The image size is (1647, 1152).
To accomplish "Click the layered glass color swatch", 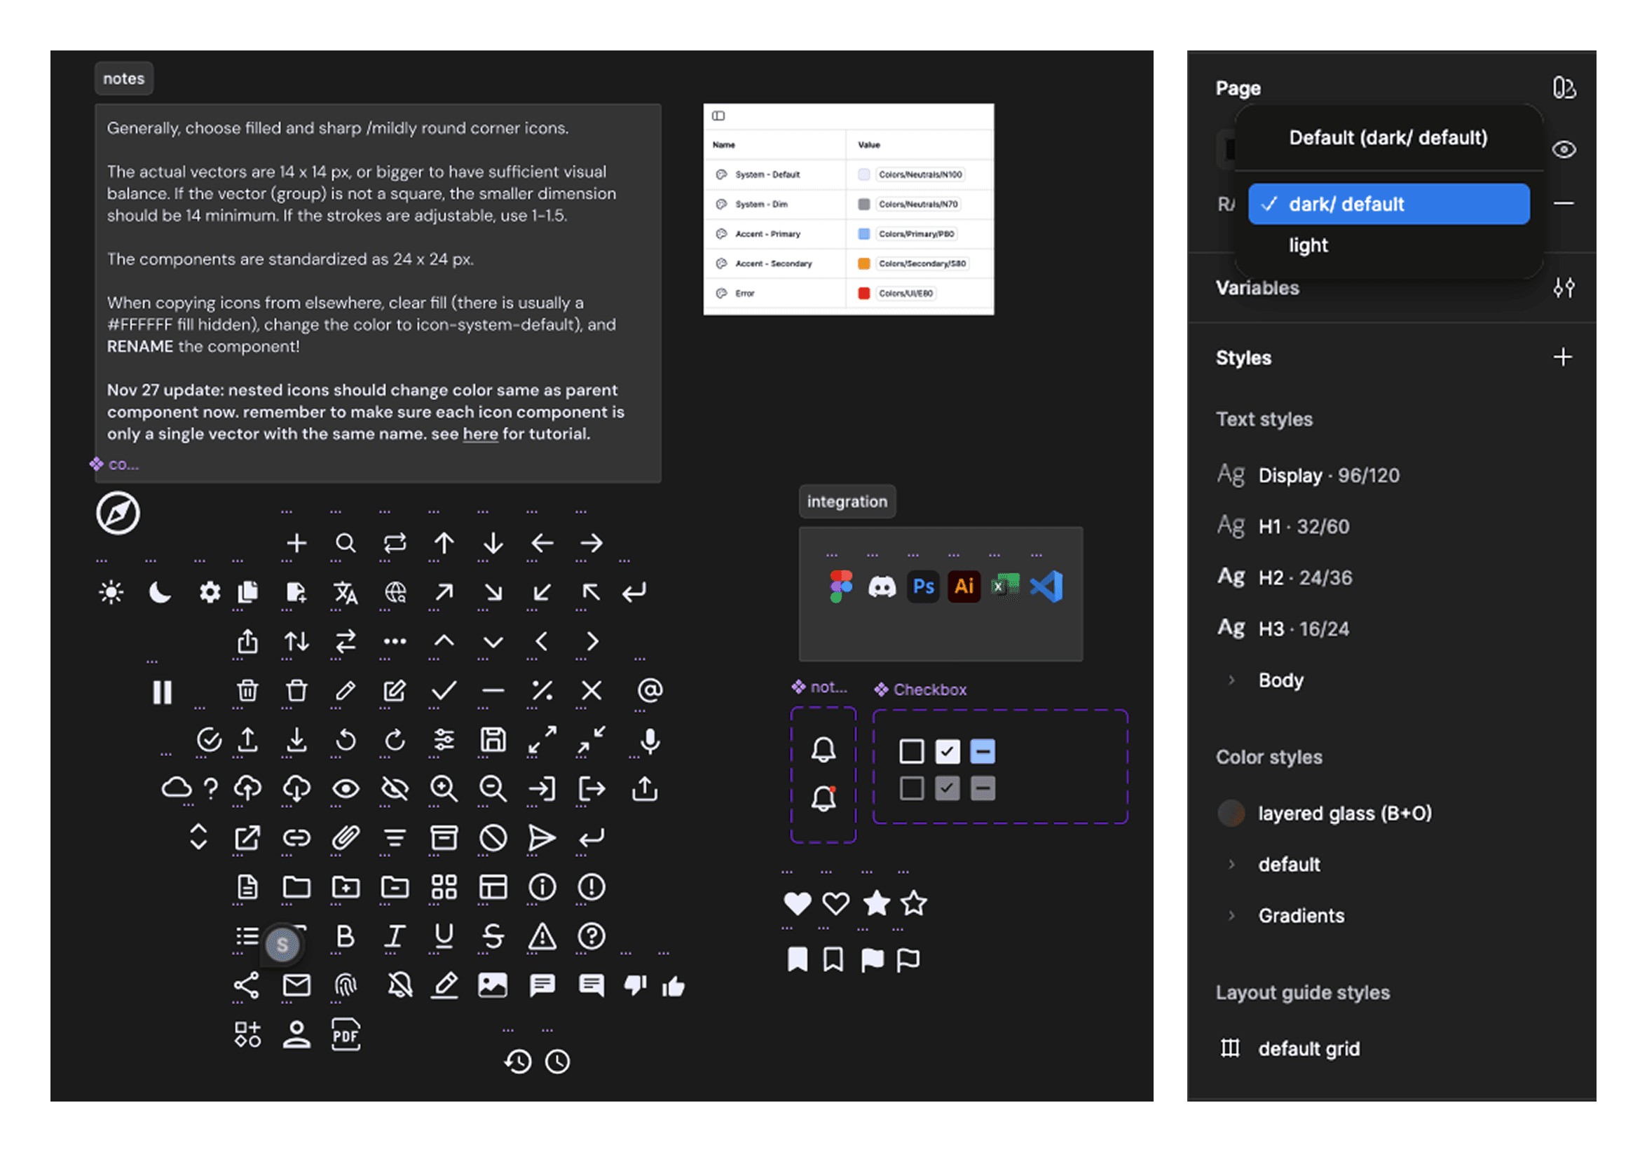I will click(x=1231, y=814).
